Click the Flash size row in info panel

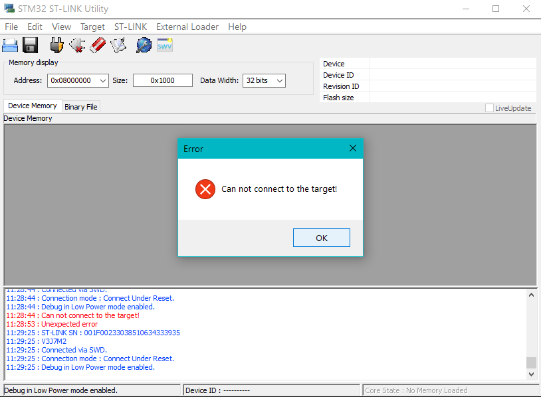[x=428, y=98]
